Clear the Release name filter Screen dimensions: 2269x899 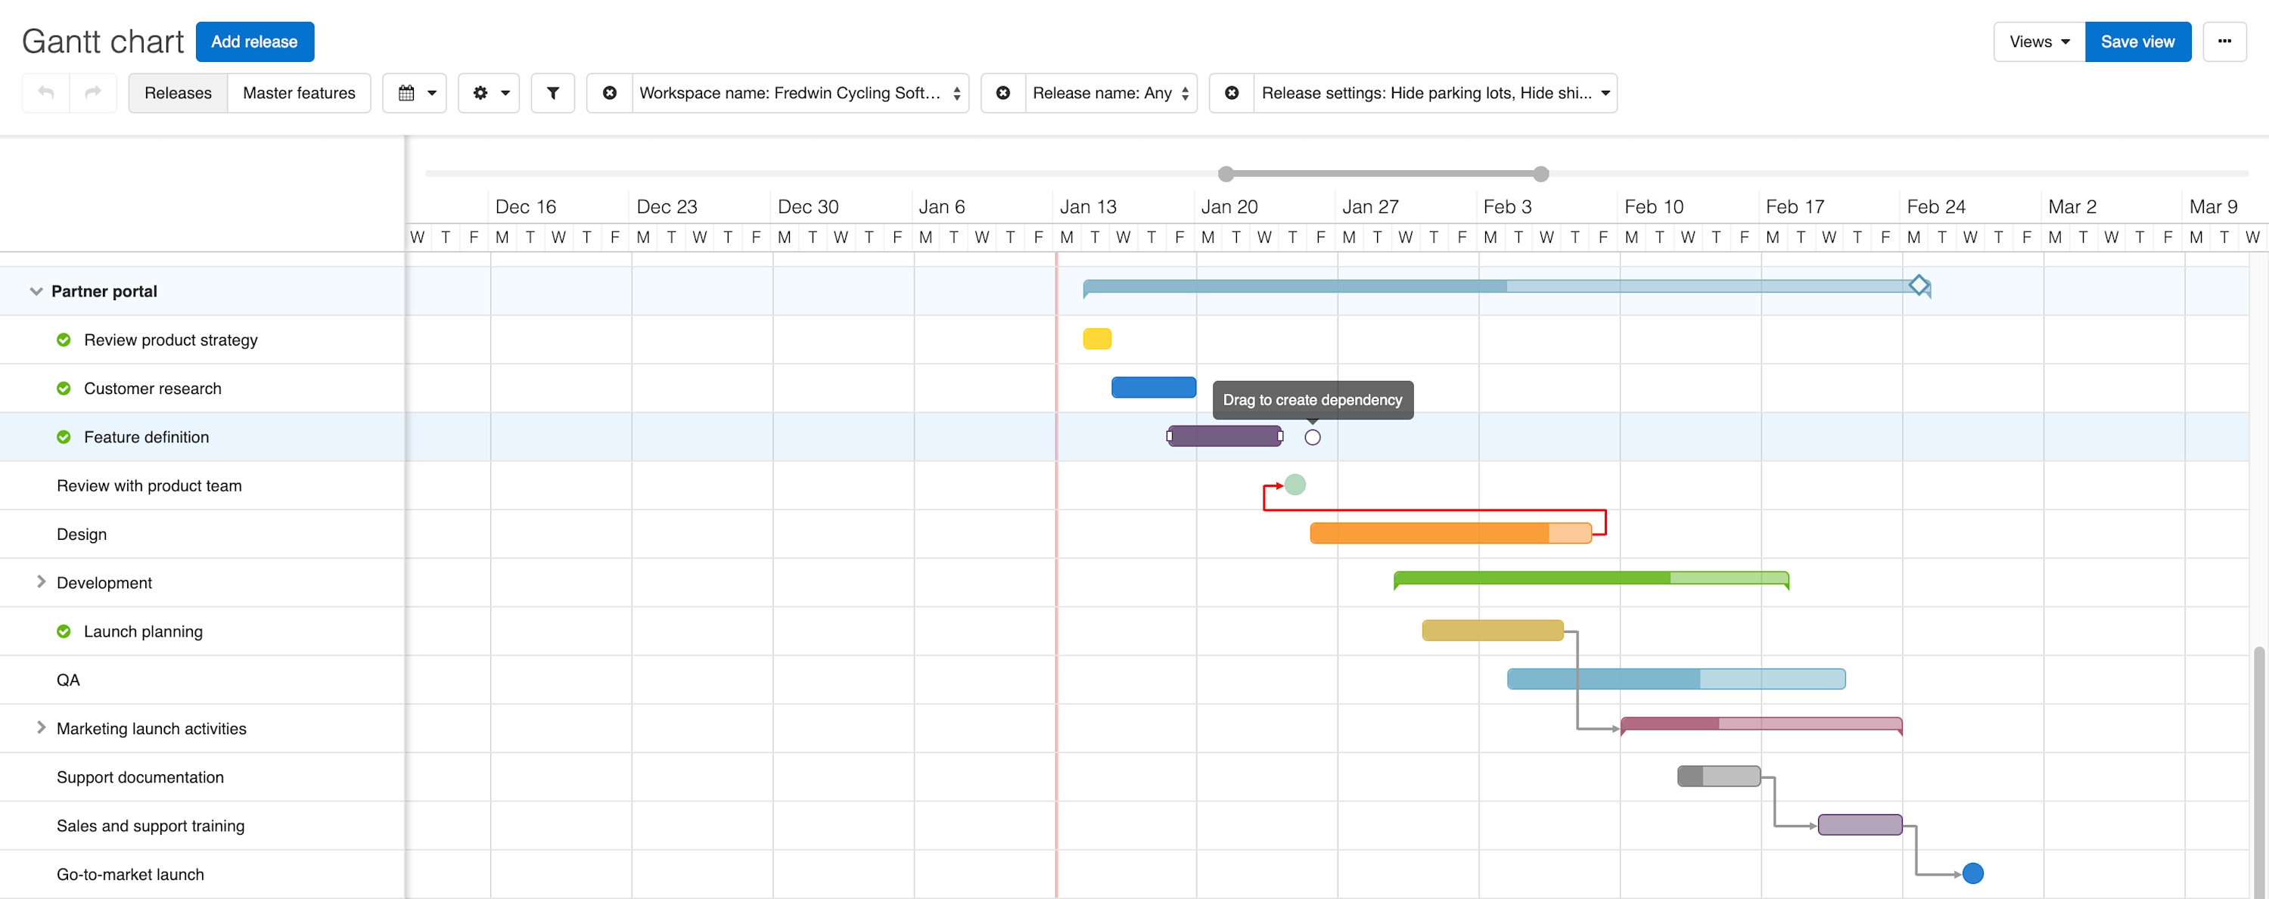pos(1003,92)
